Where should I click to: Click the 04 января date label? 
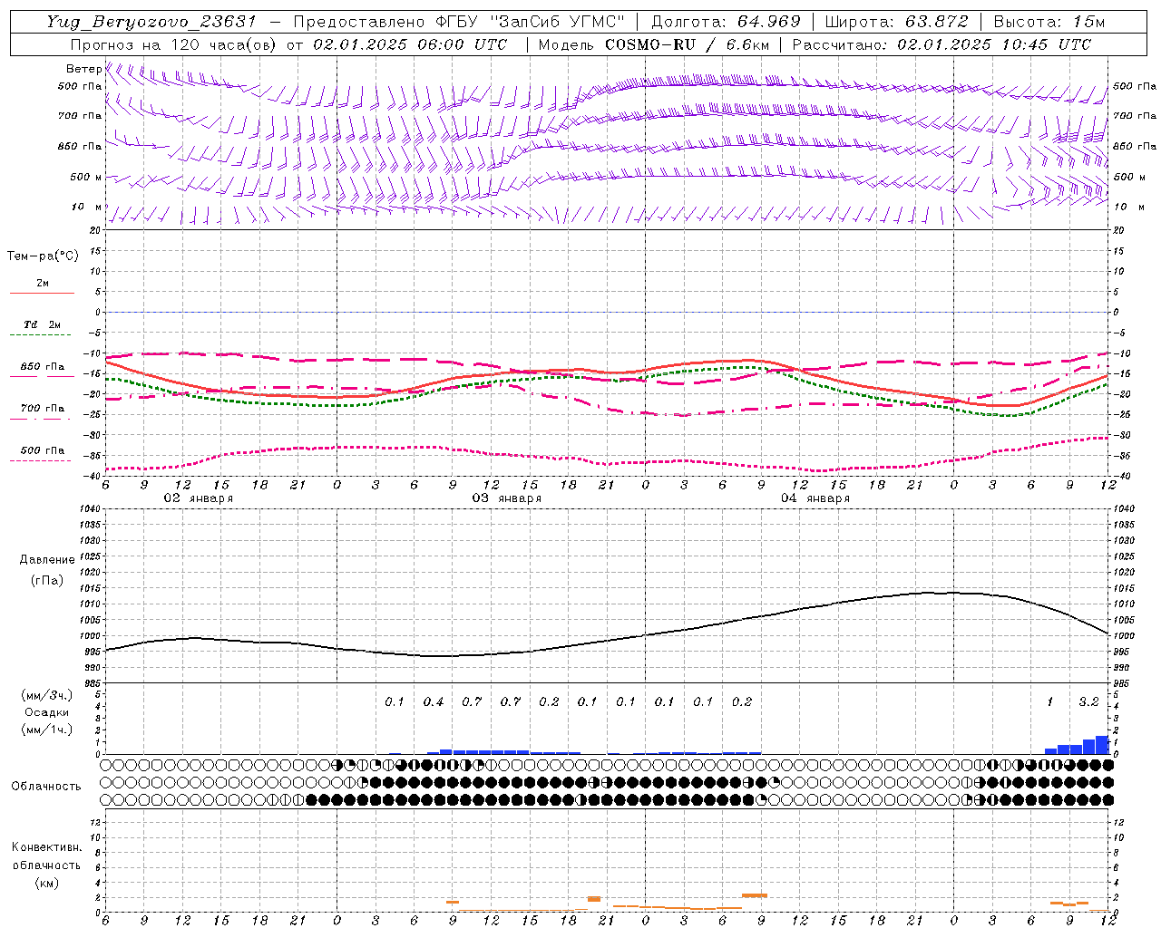click(x=815, y=498)
